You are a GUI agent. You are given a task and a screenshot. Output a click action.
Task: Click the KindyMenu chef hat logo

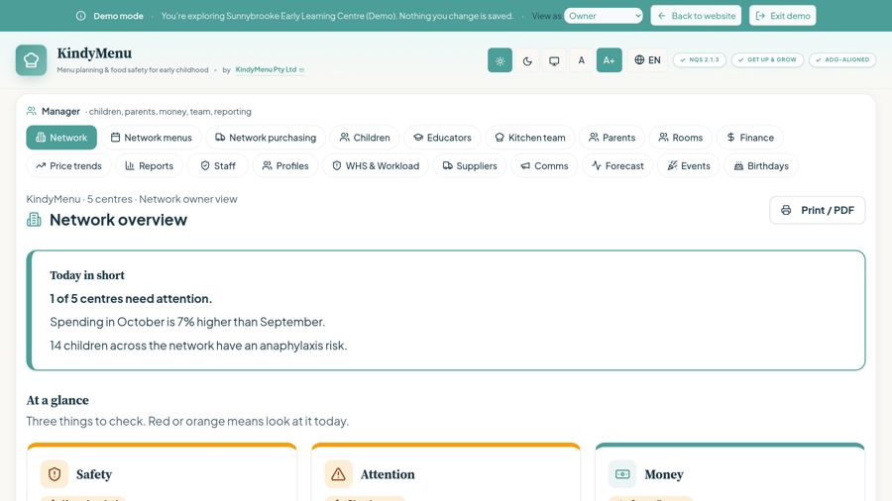tap(31, 60)
